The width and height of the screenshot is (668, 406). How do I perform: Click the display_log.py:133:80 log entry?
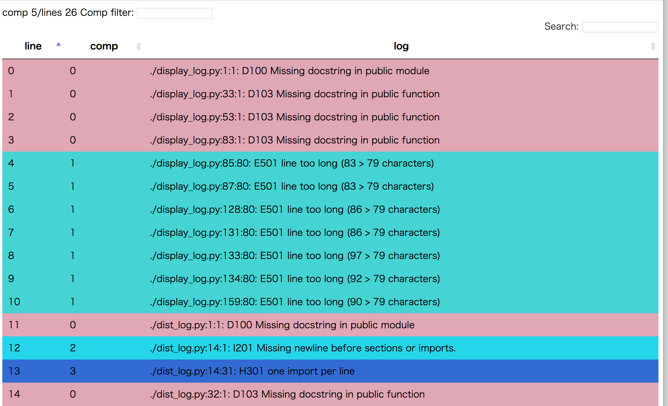point(295,256)
